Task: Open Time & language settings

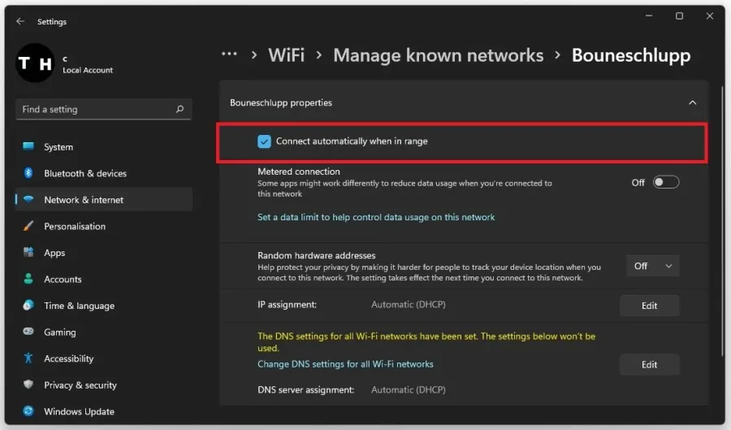Action: (104, 306)
